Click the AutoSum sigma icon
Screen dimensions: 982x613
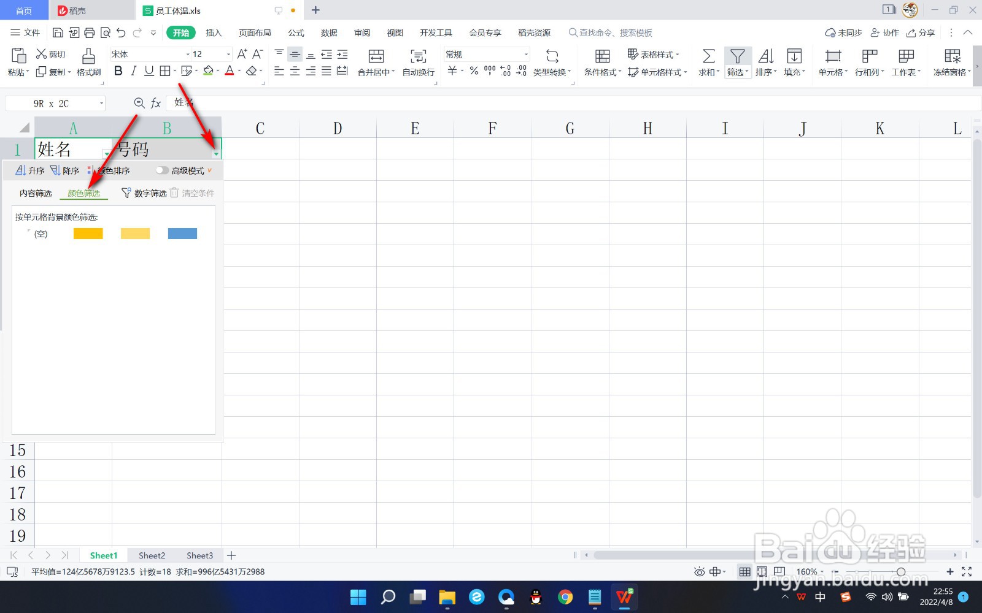click(x=708, y=56)
